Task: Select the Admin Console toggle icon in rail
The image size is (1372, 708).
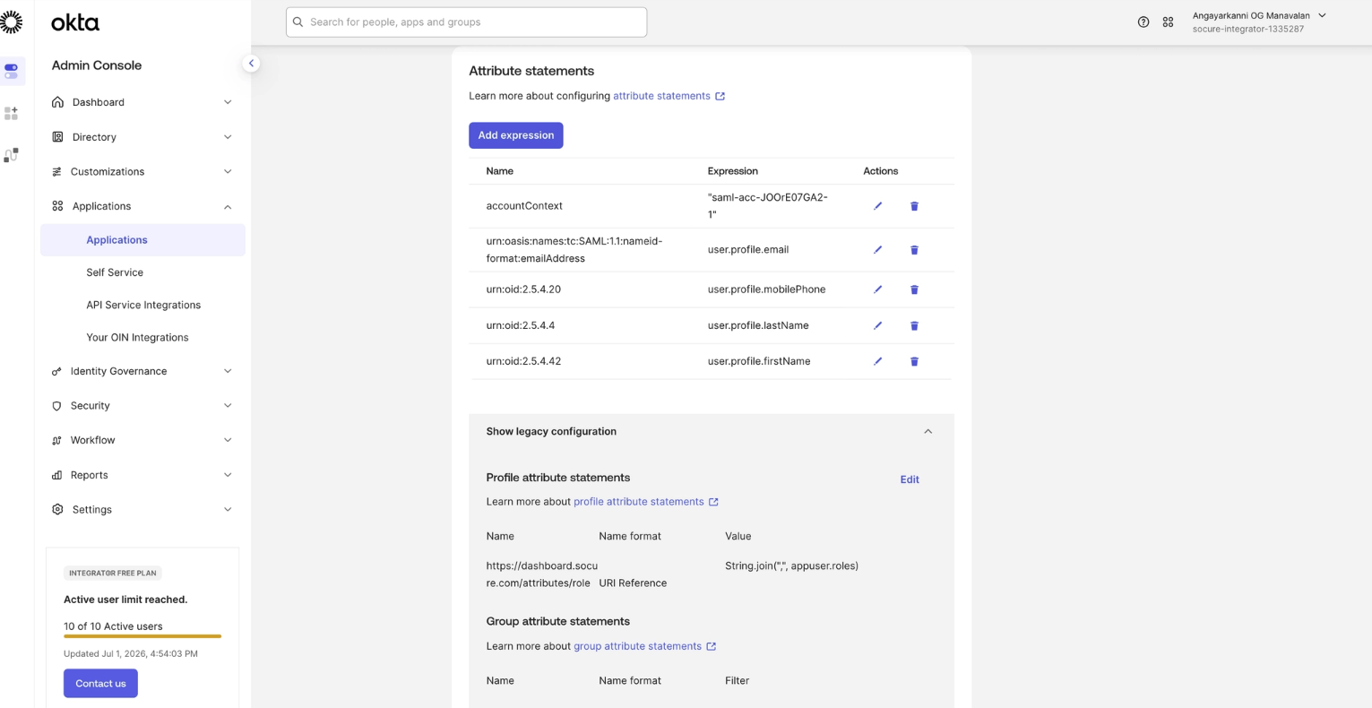Action: [11, 71]
